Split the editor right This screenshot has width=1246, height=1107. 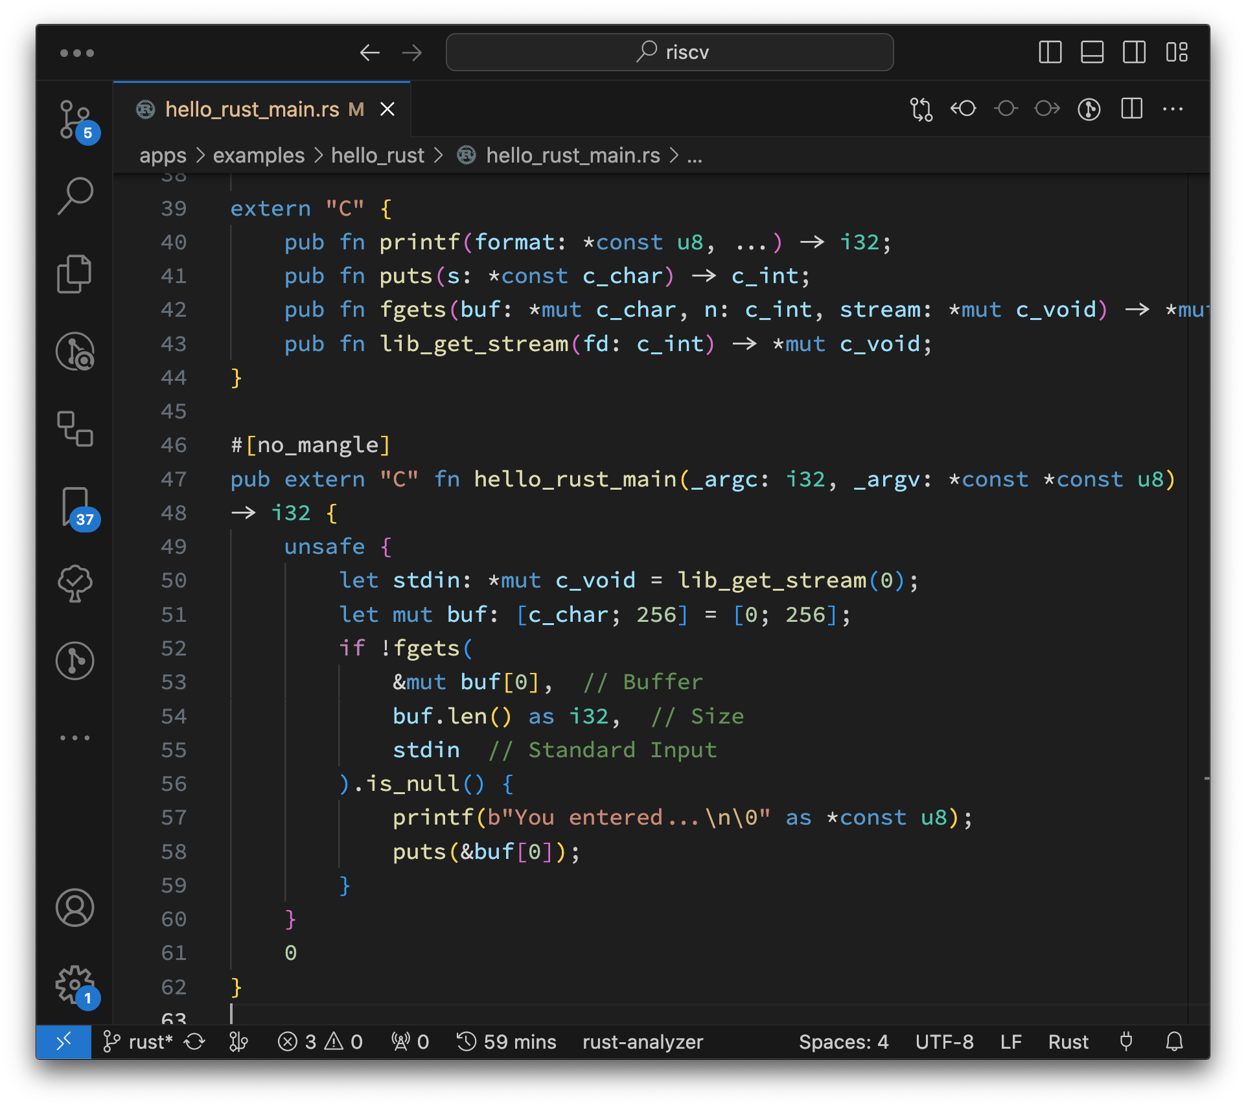[x=1132, y=109]
